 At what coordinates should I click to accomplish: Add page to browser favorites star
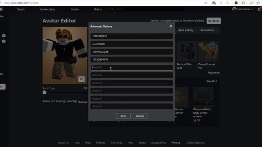[x=228, y=3]
